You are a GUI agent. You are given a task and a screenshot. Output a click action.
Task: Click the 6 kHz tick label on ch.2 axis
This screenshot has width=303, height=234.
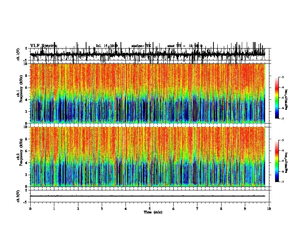tap(26, 151)
